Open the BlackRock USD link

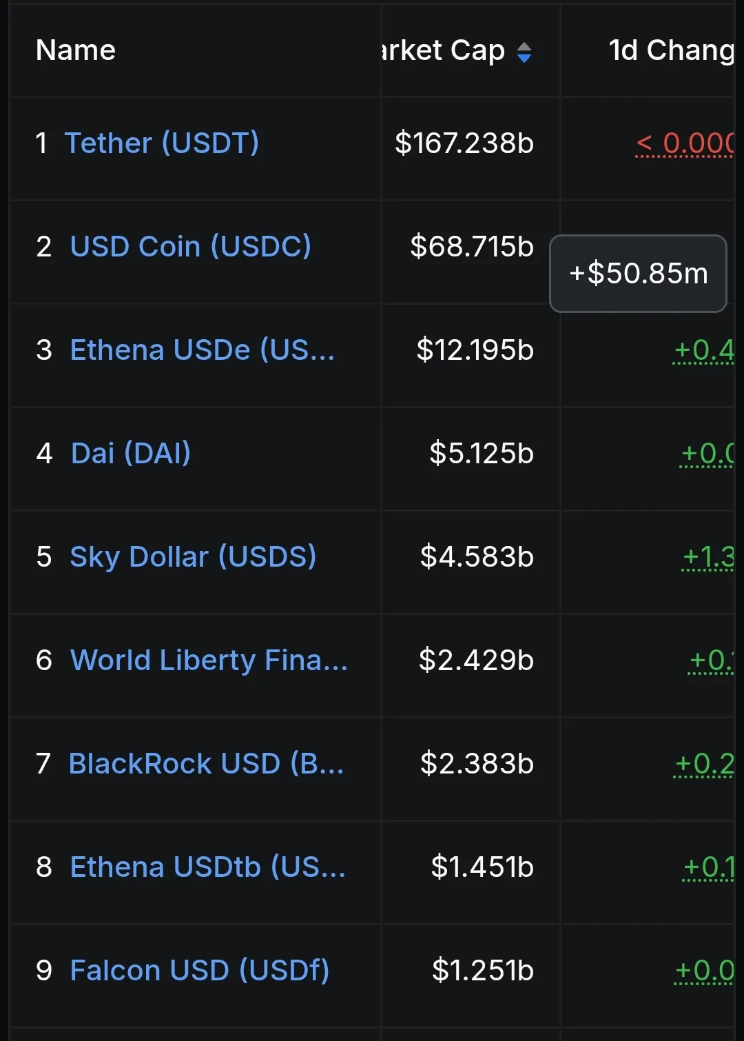click(206, 764)
